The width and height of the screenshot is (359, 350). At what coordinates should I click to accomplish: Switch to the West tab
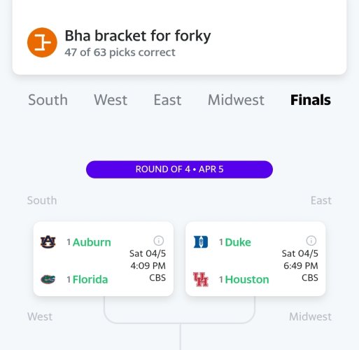(x=111, y=100)
